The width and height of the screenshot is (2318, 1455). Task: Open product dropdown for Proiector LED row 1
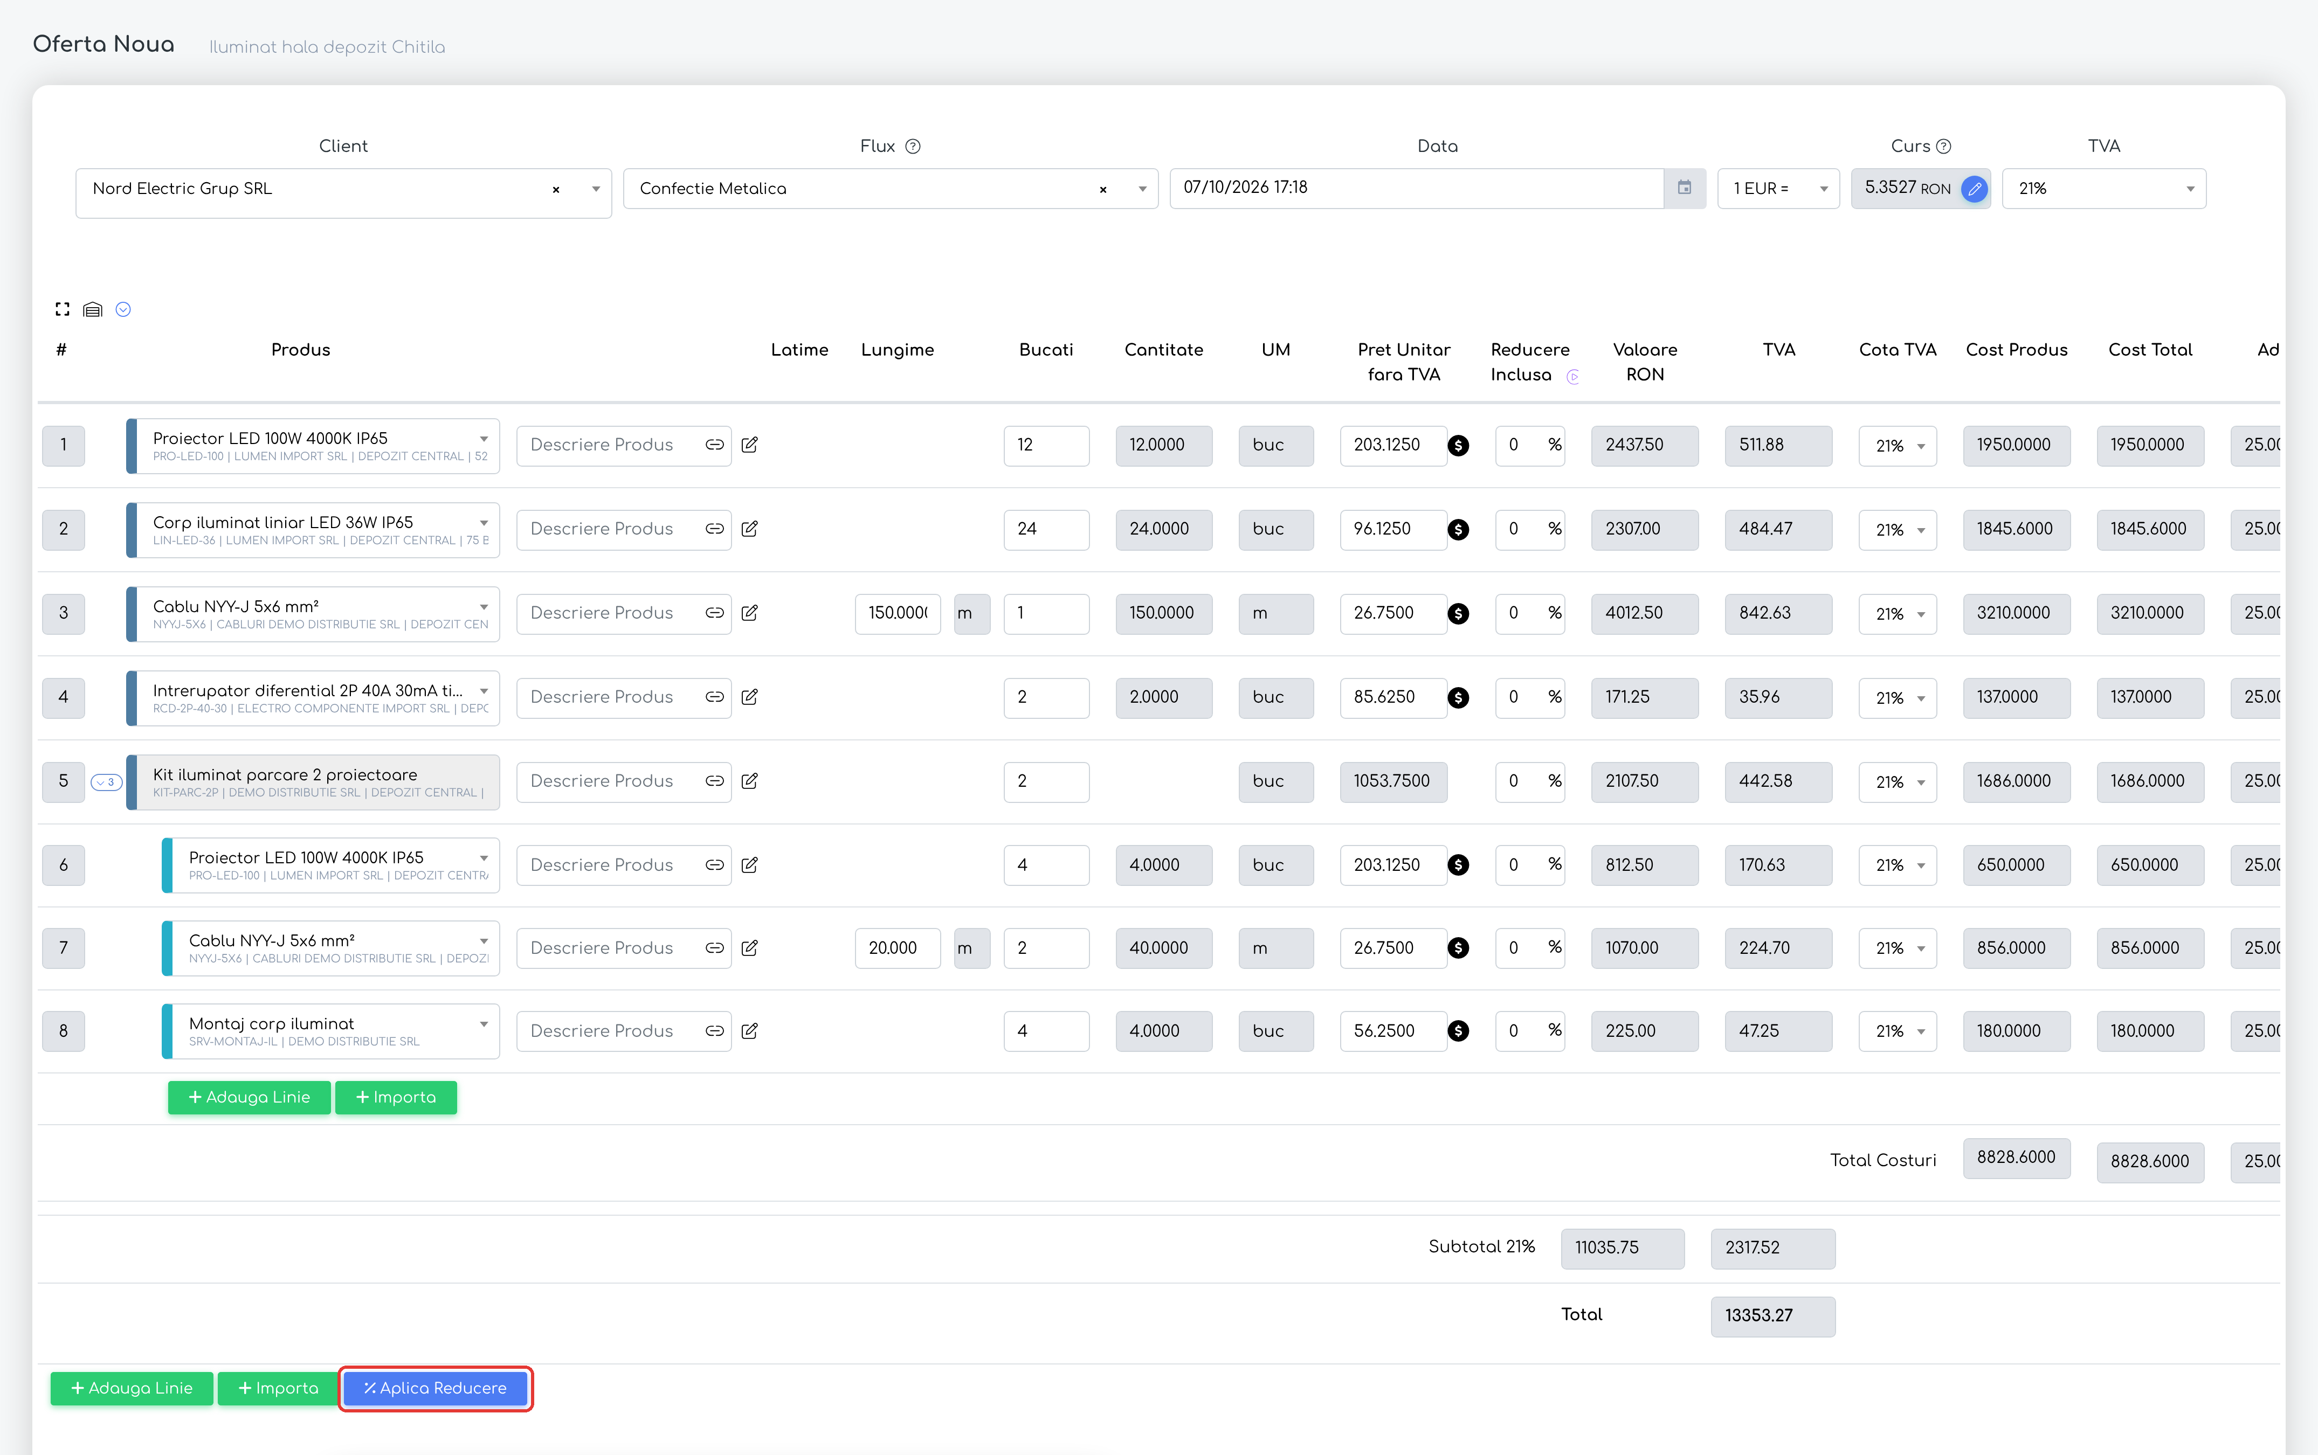[x=484, y=439]
